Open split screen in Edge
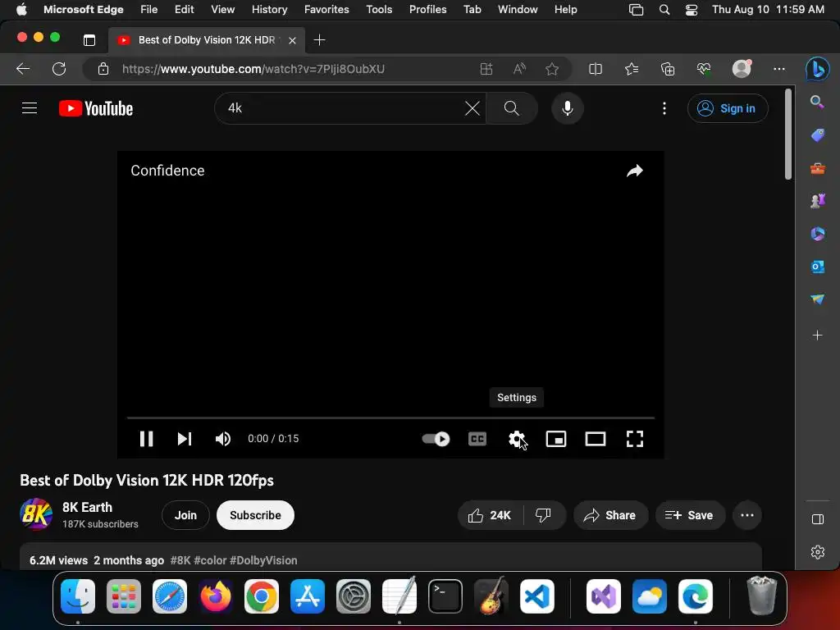The height and width of the screenshot is (630, 840). 596,69
